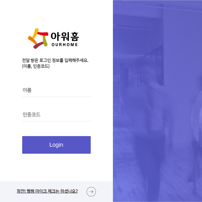Image resolution: width=202 pixels, height=202 pixels.
Task: Click the yellow stroke of the logo
Action: 36,33
